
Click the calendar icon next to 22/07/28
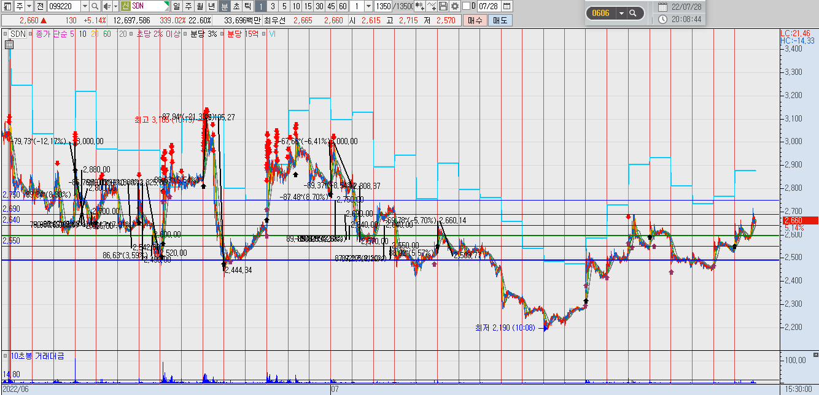662,7
